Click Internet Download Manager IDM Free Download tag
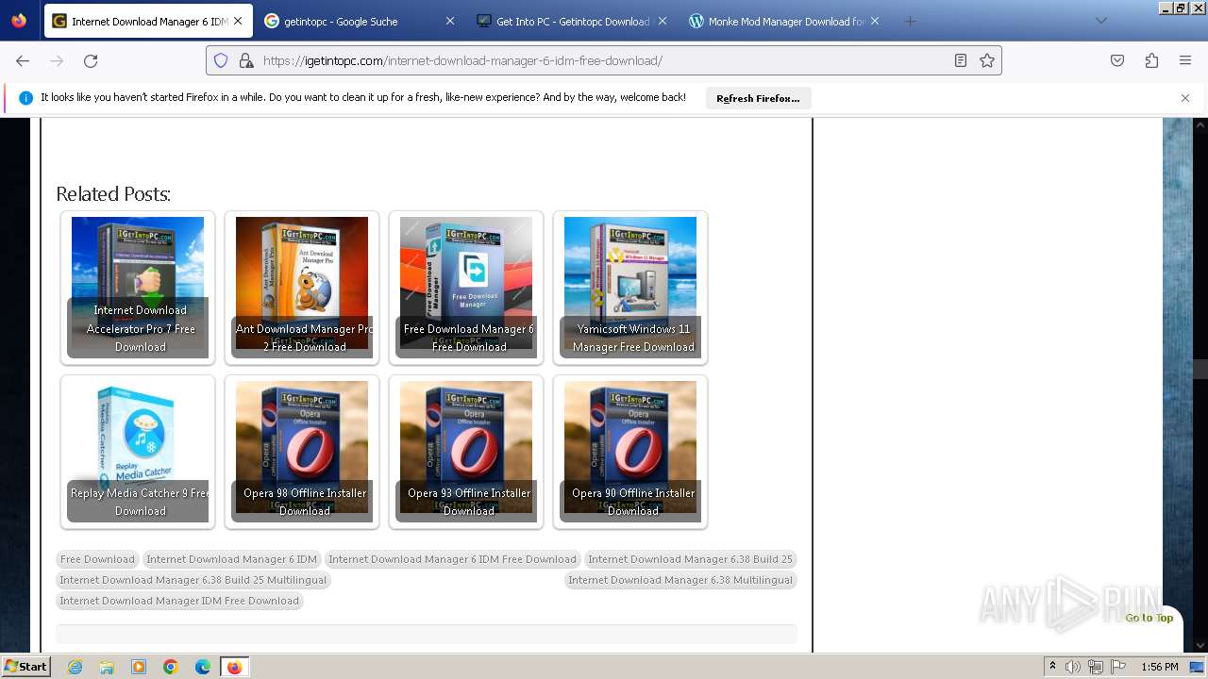 coord(179,601)
